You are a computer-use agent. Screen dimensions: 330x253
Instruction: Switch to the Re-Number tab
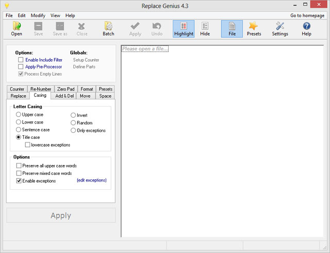[41, 89]
